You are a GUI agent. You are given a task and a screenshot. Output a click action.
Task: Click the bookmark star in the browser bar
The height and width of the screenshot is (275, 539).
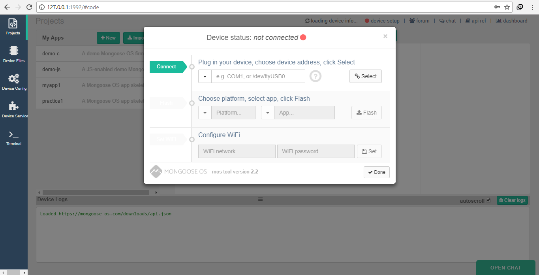pos(507,7)
